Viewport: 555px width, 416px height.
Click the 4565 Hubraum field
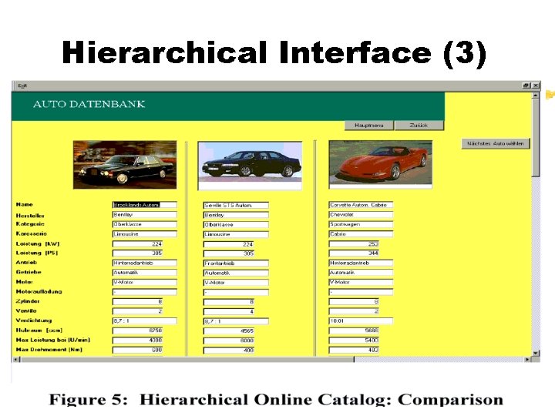[229, 330]
